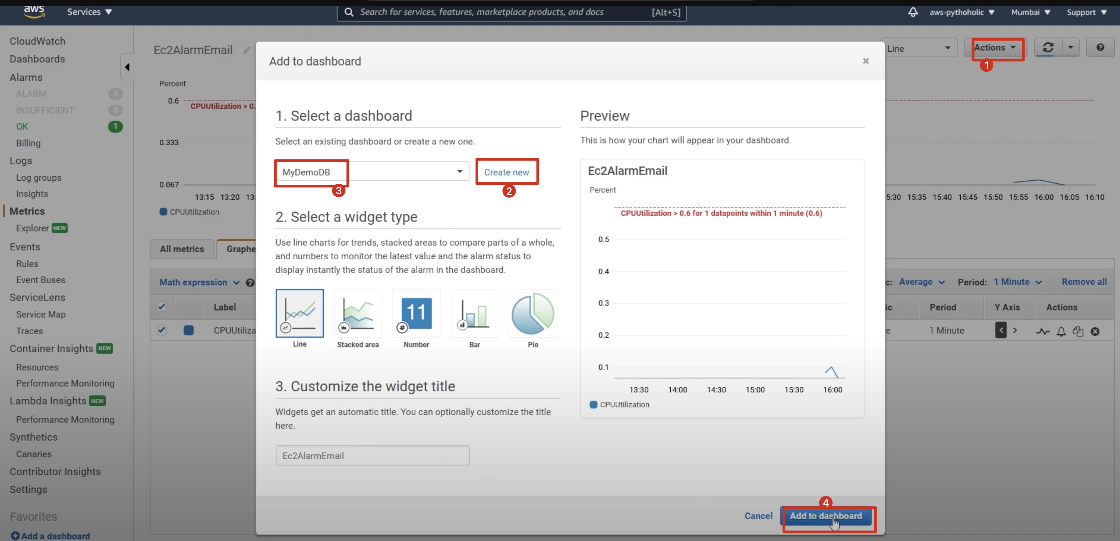
Task: Open the Support menu
Action: click(1087, 12)
